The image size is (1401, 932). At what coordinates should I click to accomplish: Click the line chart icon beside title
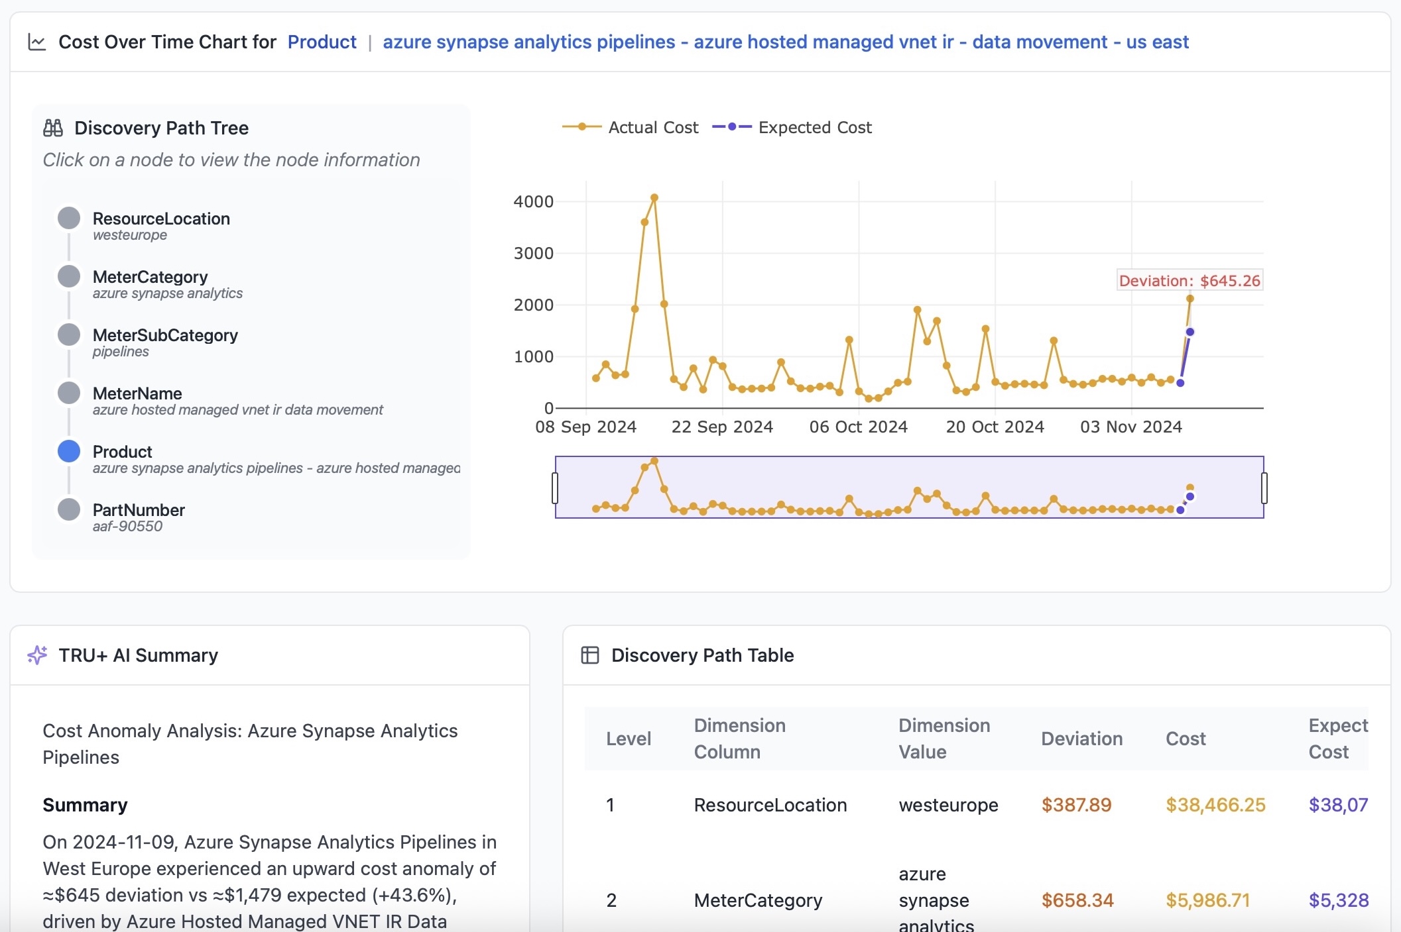(37, 42)
